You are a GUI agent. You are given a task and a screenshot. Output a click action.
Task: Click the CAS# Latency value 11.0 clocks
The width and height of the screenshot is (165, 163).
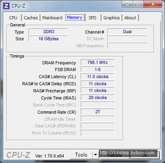point(98,77)
